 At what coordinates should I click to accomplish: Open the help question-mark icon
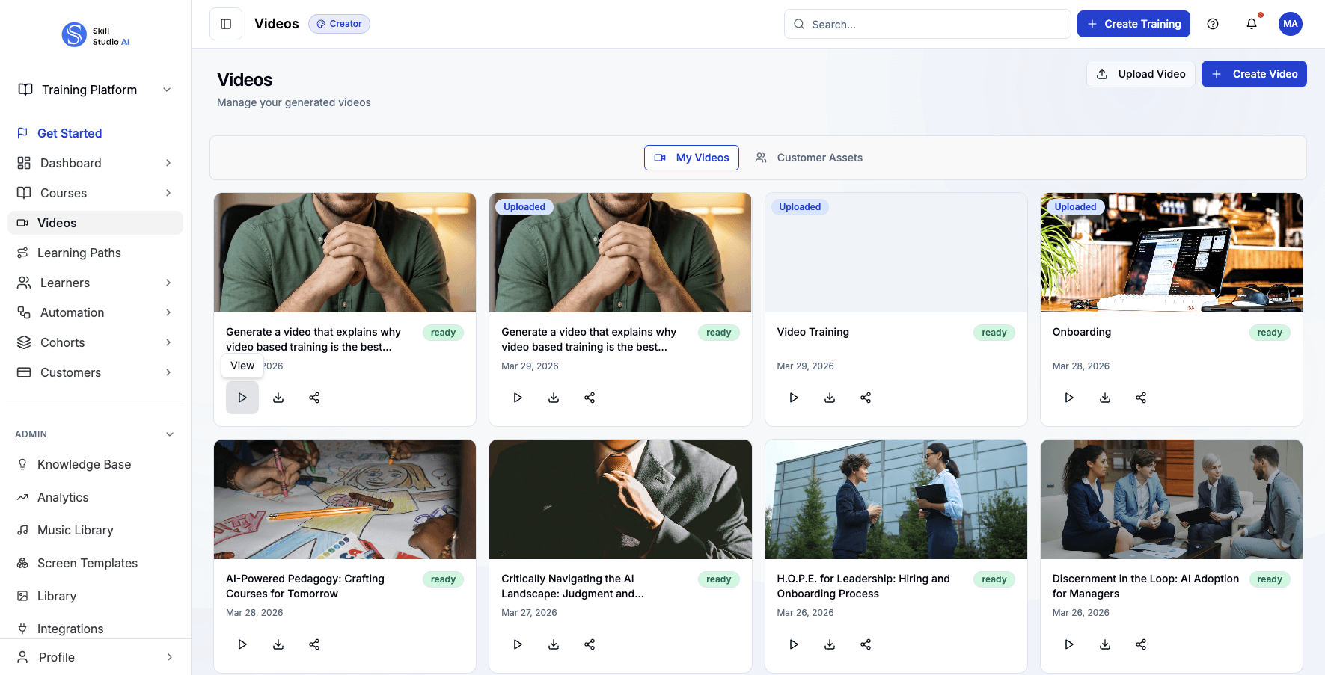click(1213, 24)
